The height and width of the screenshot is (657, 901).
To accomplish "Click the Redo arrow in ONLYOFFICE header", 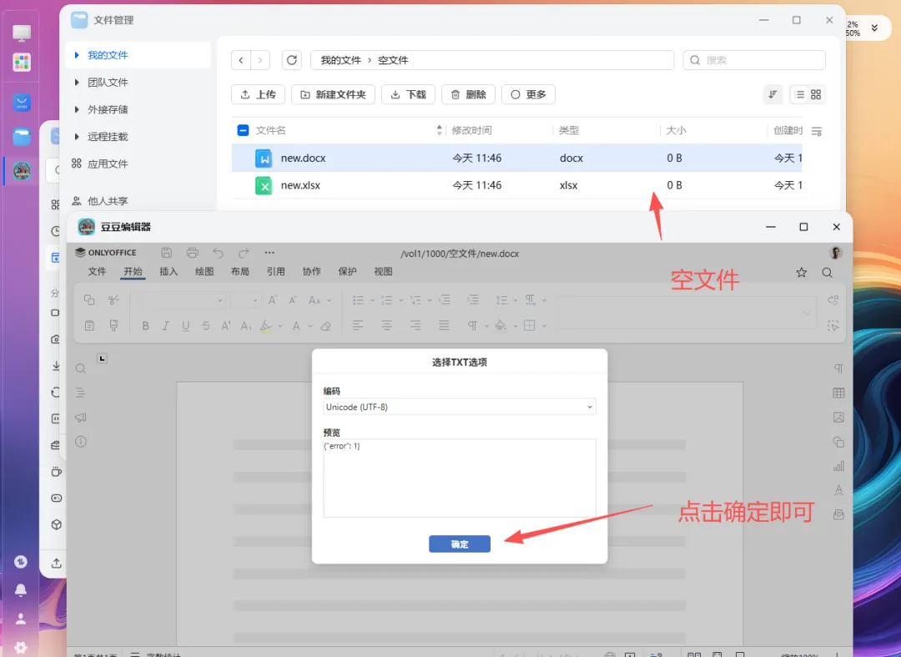I will tap(244, 253).
